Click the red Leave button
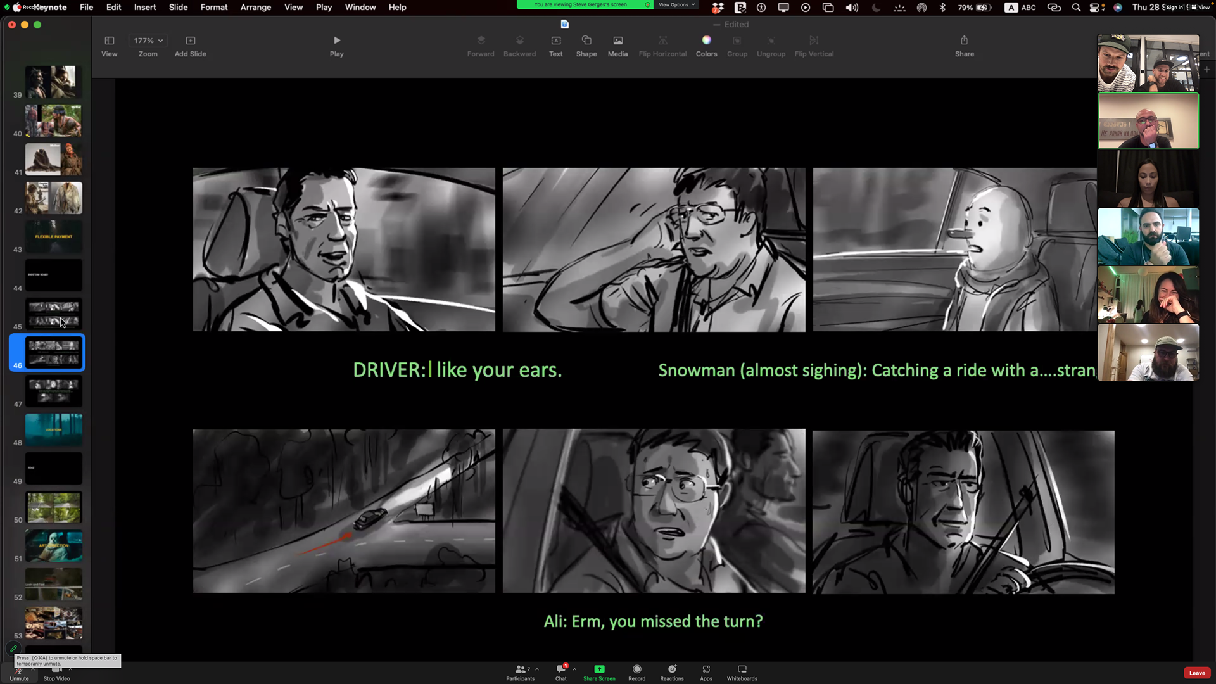Image resolution: width=1216 pixels, height=684 pixels. tap(1196, 673)
